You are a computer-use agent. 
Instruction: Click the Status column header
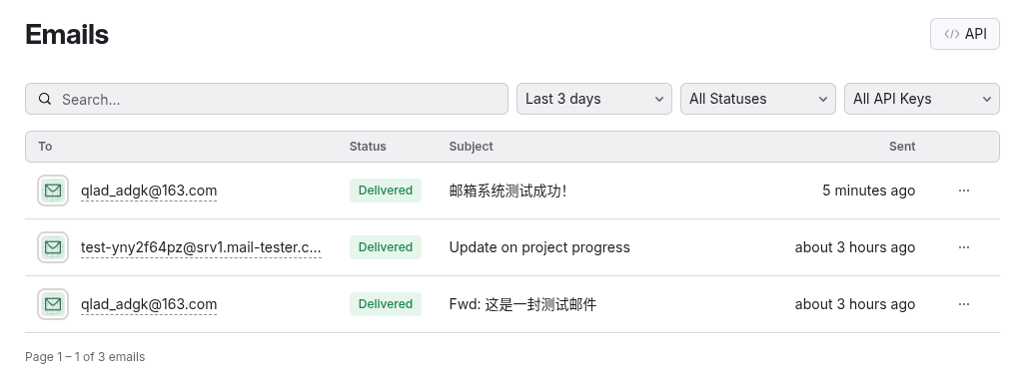(368, 147)
